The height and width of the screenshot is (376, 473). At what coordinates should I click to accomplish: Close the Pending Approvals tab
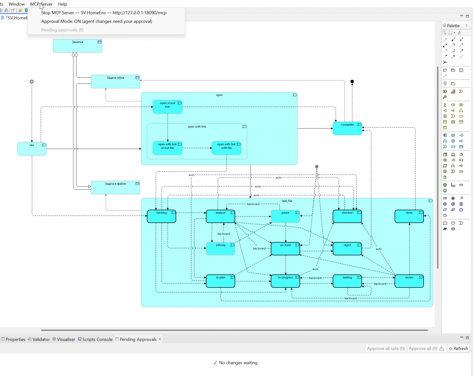[160, 339]
